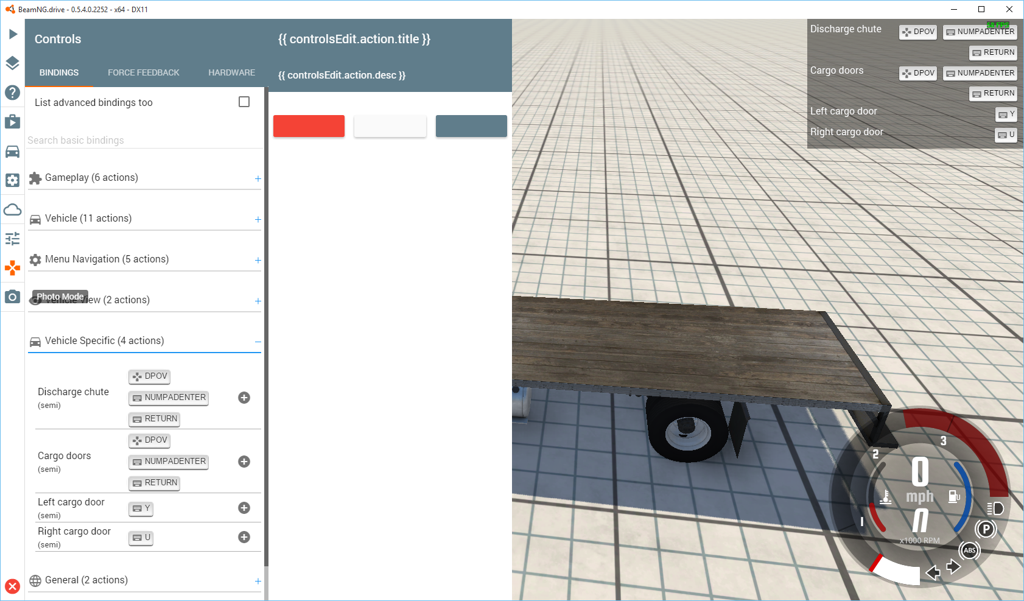Click the car icon beside Vehicle (11 actions)
The width and height of the screenshot is (1024, 601).
pos(35,219)
